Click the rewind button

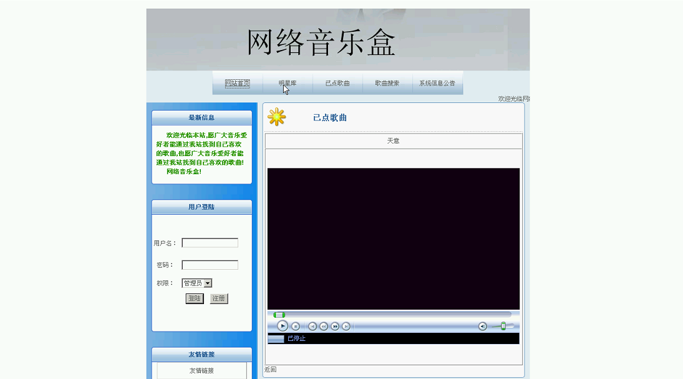pyautogui.click(x=324, y=326)
